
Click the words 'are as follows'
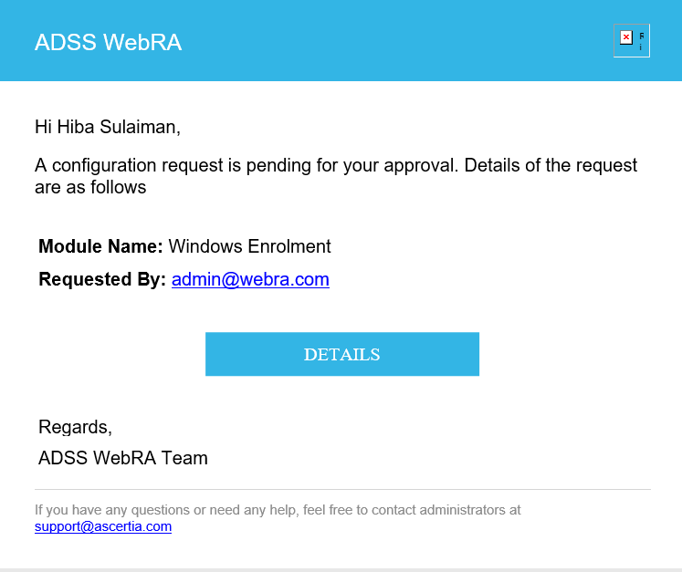[x=90, y=187]
